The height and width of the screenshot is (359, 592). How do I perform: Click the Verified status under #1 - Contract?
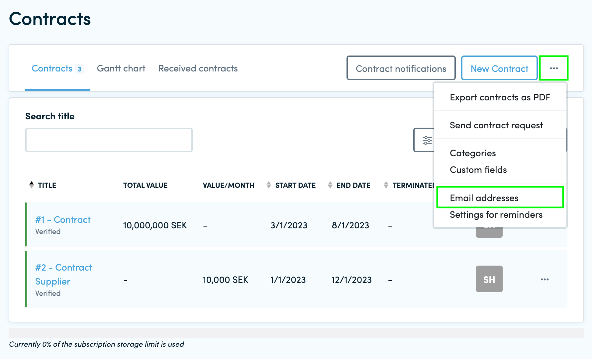click(48, 232)
